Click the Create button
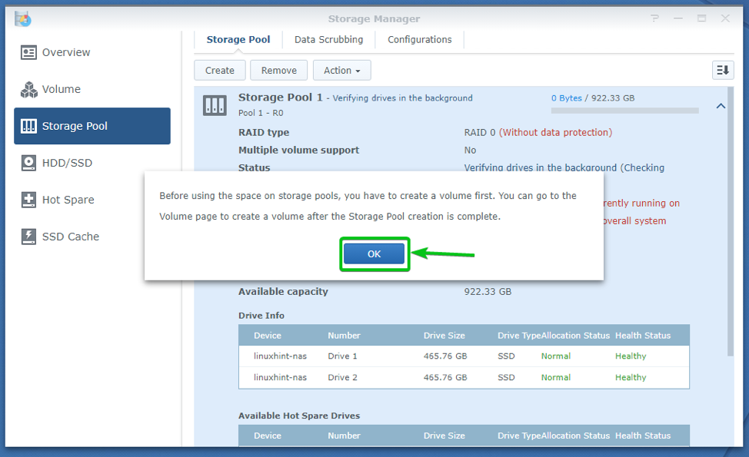This screenshot has height=457, width=749. point(219,70)
